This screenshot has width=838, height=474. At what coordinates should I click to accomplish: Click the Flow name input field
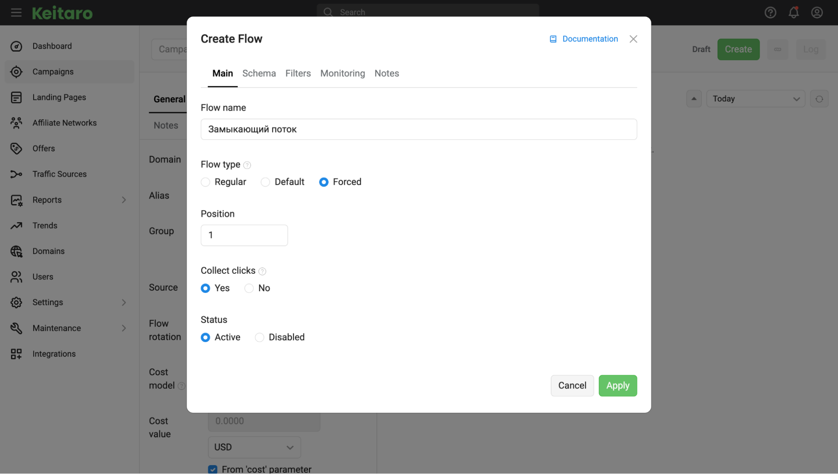[x=419, y=129]
